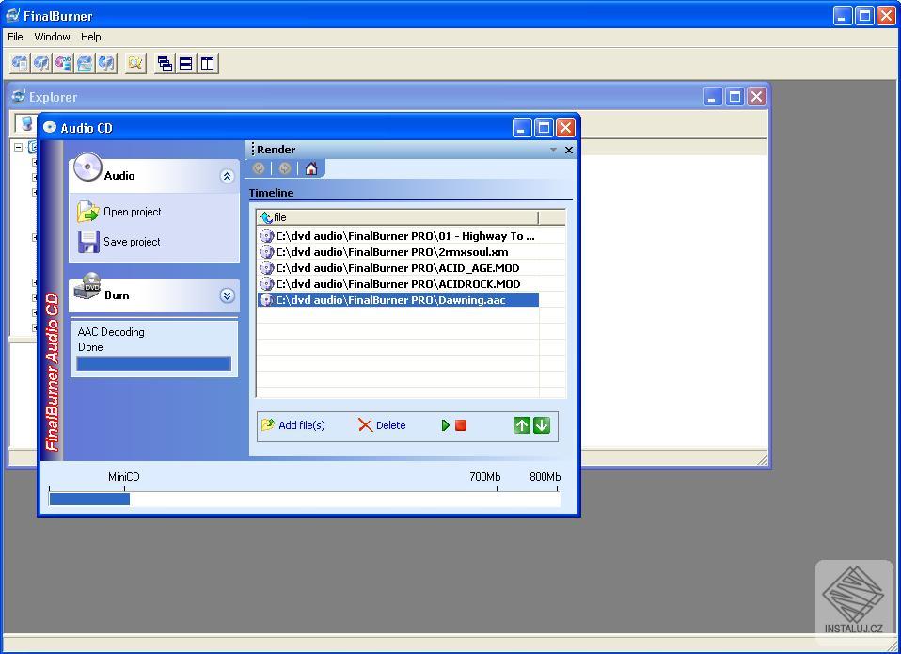Screen dimensions: 901x654
Task: Click the Audio CD window title disc icon
Action: (50, 127)
